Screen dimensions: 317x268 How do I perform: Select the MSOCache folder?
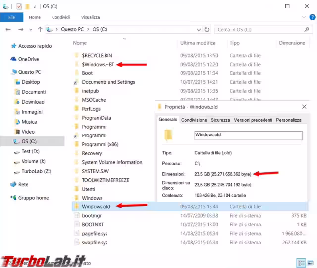pos(94,100)
